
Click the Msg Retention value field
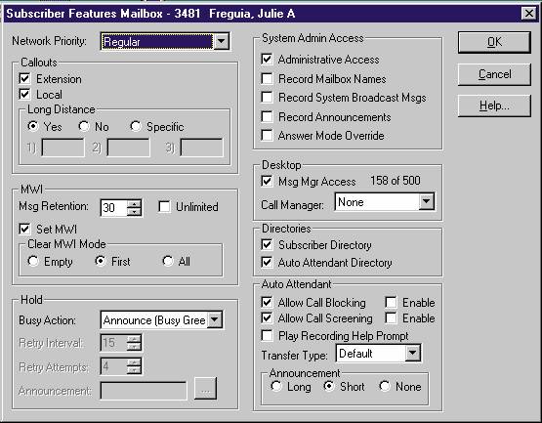(x=114, y=207)
